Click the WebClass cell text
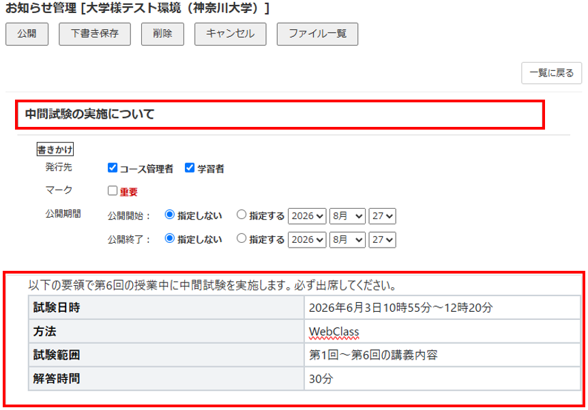The image size is (588, 410). (334, 332)
